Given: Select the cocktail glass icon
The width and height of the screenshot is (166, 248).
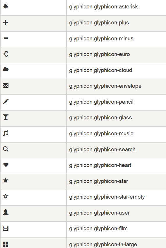Looking at the screenshot, I should [x=6, y=117].
